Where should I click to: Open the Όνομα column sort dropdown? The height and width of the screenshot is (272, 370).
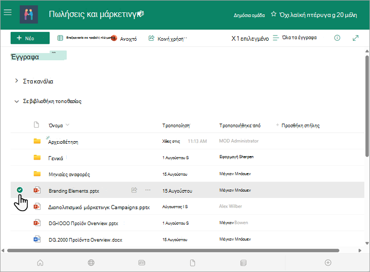coord(67,125)
